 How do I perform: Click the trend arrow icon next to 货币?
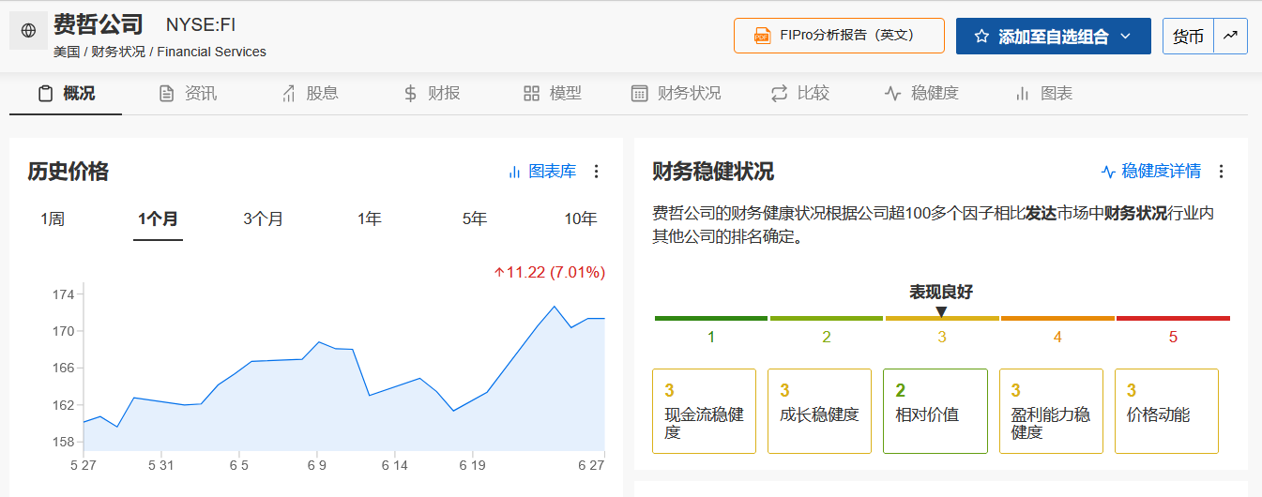[1230, 37]
